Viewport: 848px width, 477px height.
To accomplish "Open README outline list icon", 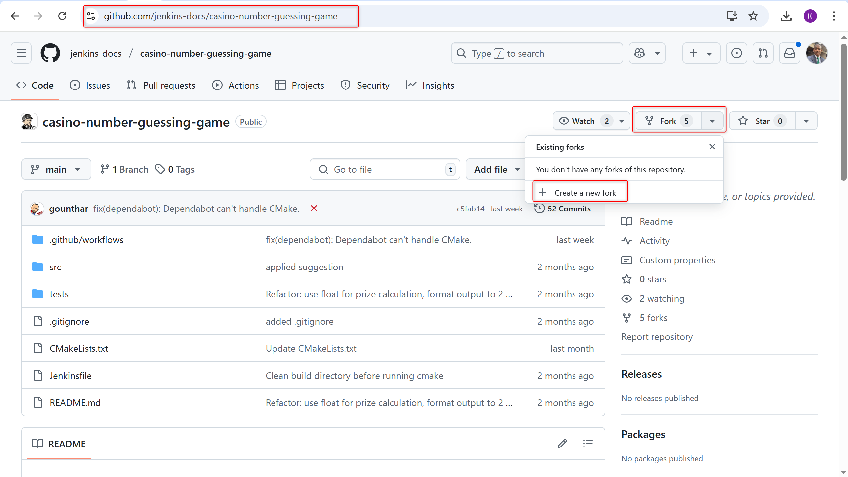I will point(588,444).
